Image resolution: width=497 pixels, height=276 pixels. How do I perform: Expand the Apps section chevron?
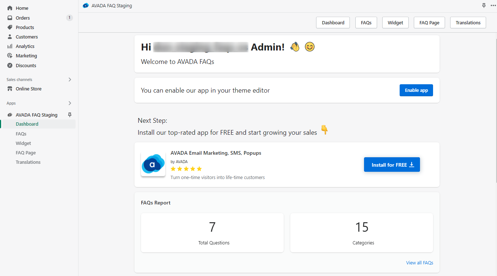coord(70,103)
